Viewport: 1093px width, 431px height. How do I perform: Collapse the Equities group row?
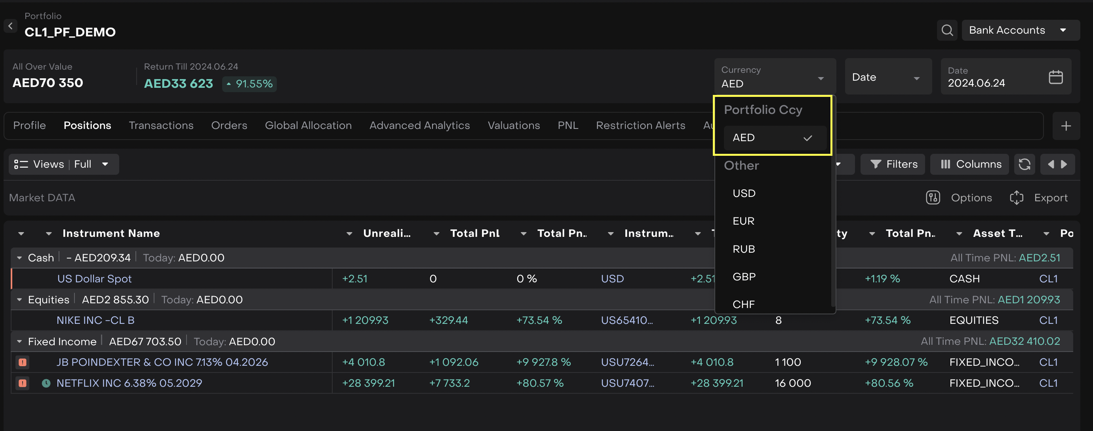click(19, 300)
